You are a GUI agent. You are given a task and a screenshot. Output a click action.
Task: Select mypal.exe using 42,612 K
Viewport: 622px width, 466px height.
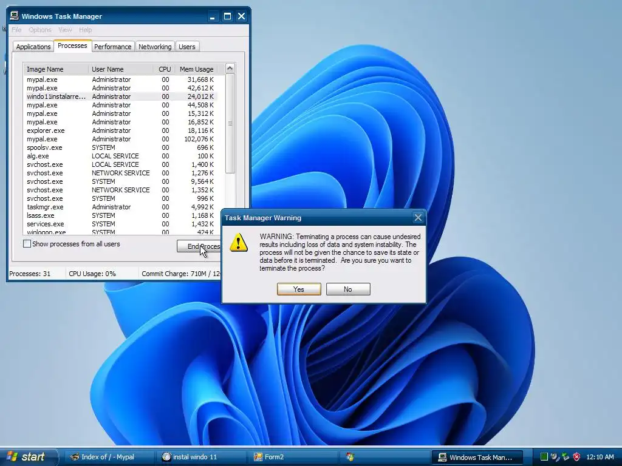click(120, 88)
